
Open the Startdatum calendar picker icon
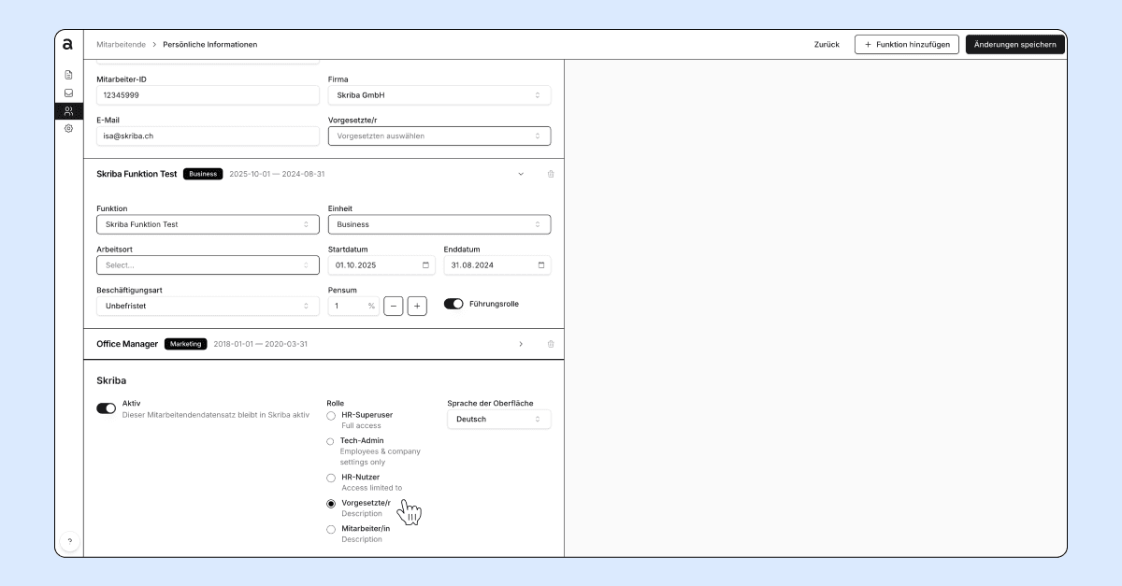426,265
